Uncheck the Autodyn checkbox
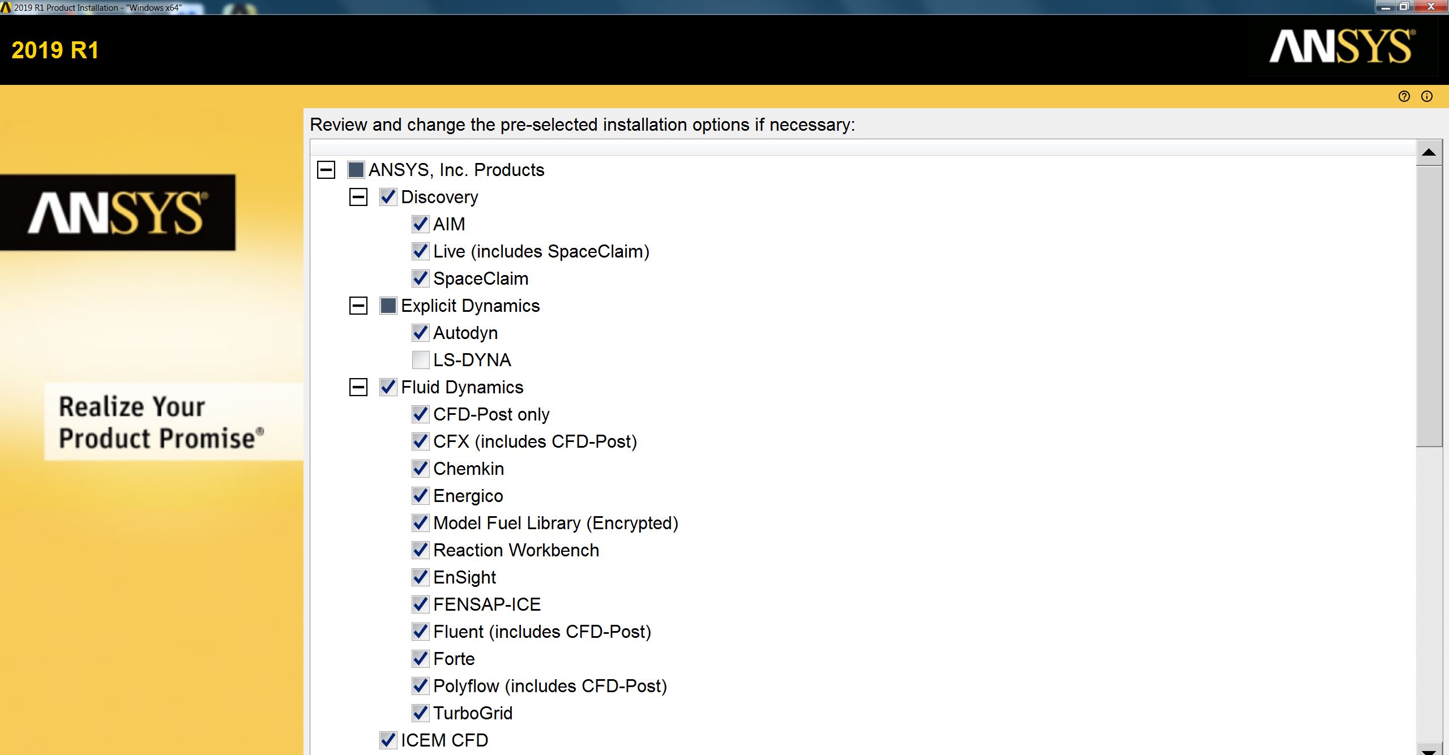The height and width of the screenshot is (755, 1449). click(420, 333)
